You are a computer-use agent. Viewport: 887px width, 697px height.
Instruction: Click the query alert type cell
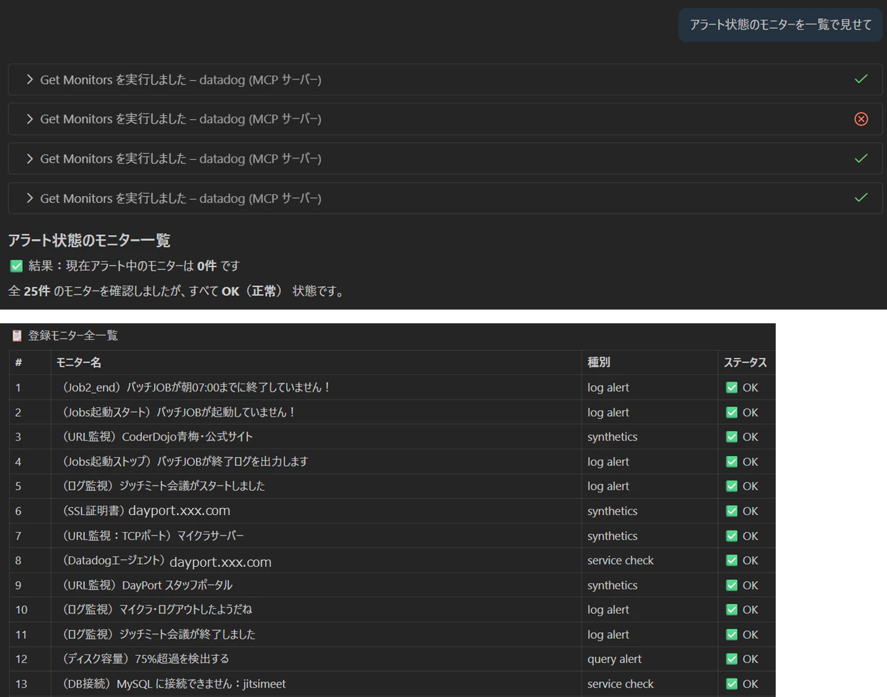pos(614,659)
